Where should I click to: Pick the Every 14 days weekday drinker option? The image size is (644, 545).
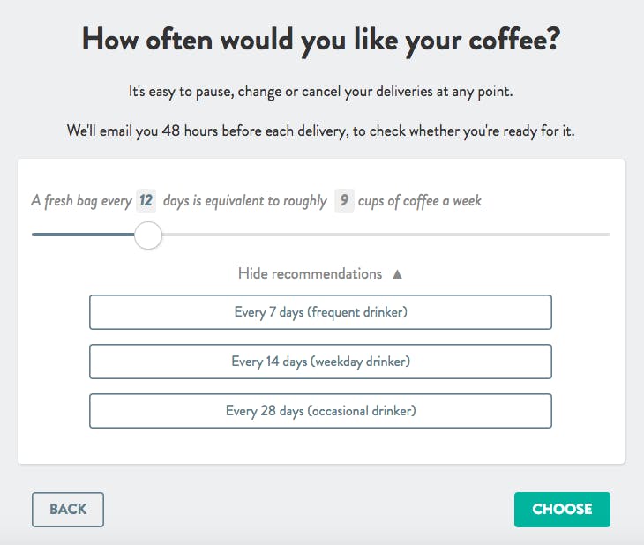pyautogui.click(x=320, y=362)
